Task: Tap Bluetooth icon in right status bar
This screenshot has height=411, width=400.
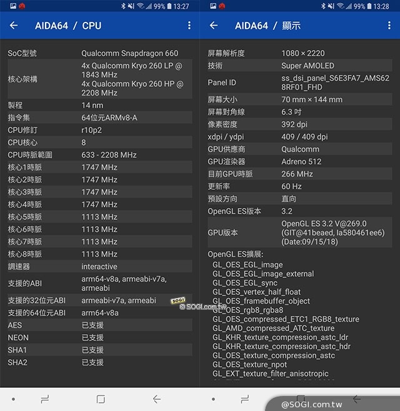Action: 323,6
